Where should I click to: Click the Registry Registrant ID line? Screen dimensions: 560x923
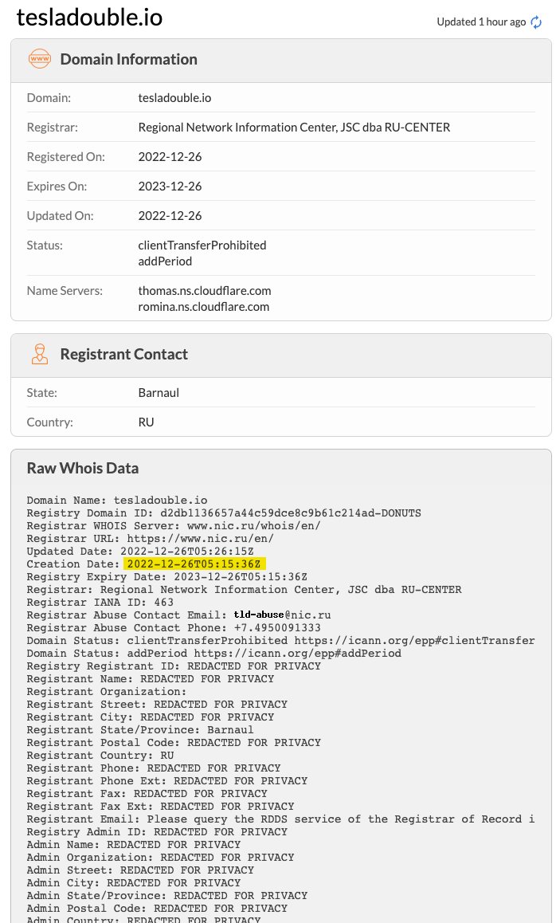pyautogui.click(x=174, y=666)
